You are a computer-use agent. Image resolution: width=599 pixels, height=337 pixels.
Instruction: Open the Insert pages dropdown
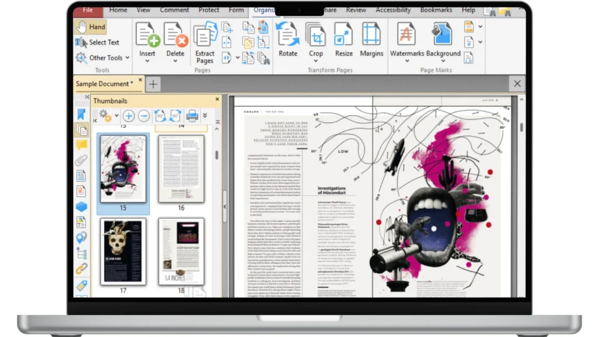tap(147, 60)
